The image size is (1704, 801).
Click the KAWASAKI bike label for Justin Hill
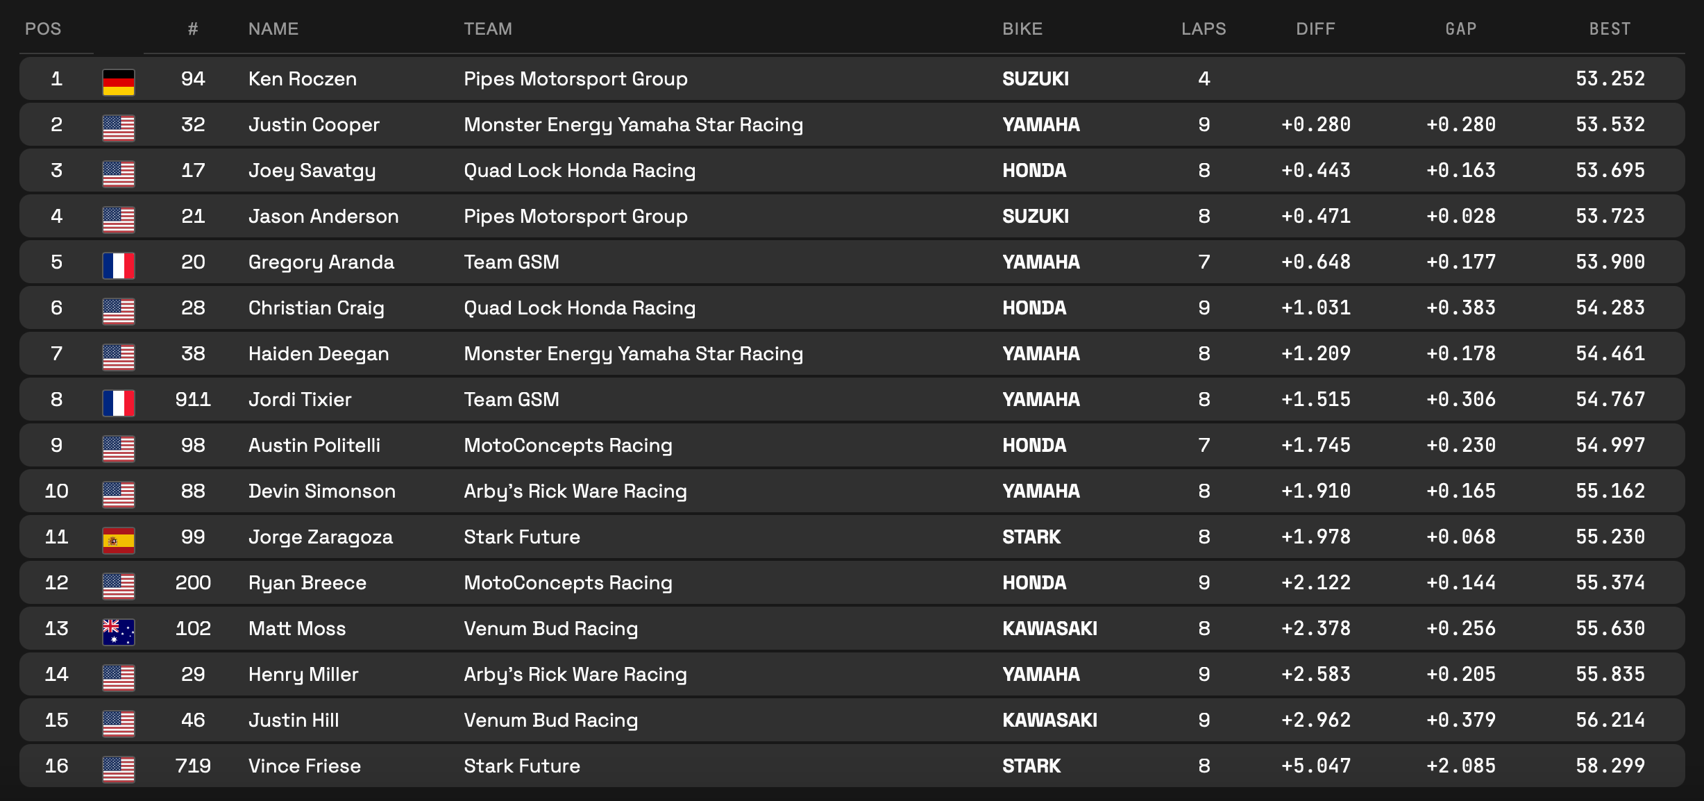tap(1049, 720)
